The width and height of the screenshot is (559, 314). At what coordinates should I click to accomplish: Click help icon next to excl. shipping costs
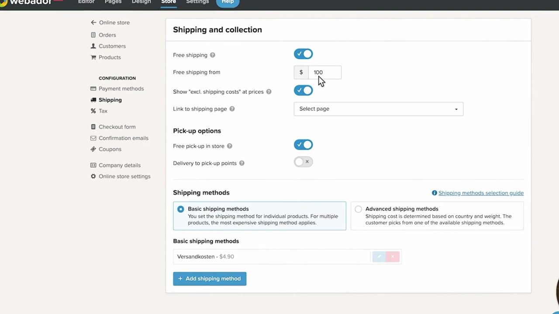pyautogui.click(x=269, y=92)
